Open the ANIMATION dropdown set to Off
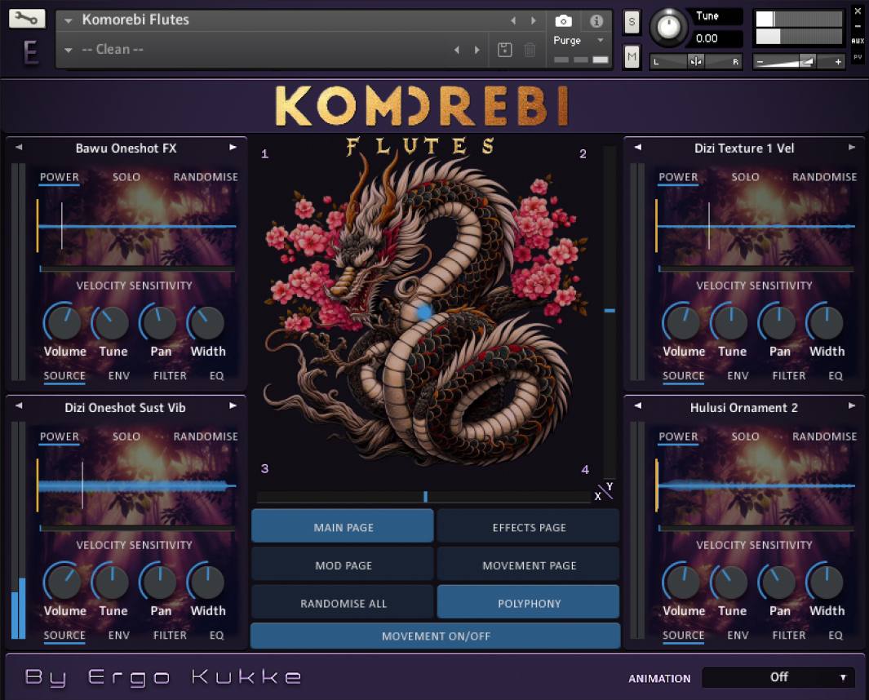Viewport: 869px width, 700px height. pyautogui.click(x=778, y=677)
